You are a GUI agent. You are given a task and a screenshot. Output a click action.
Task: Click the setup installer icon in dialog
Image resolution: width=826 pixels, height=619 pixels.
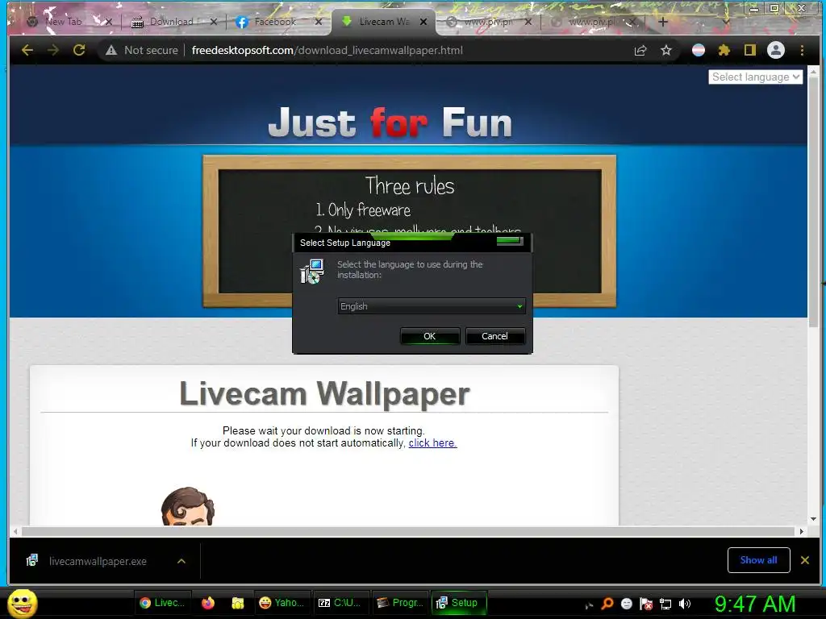coord(312,271)
